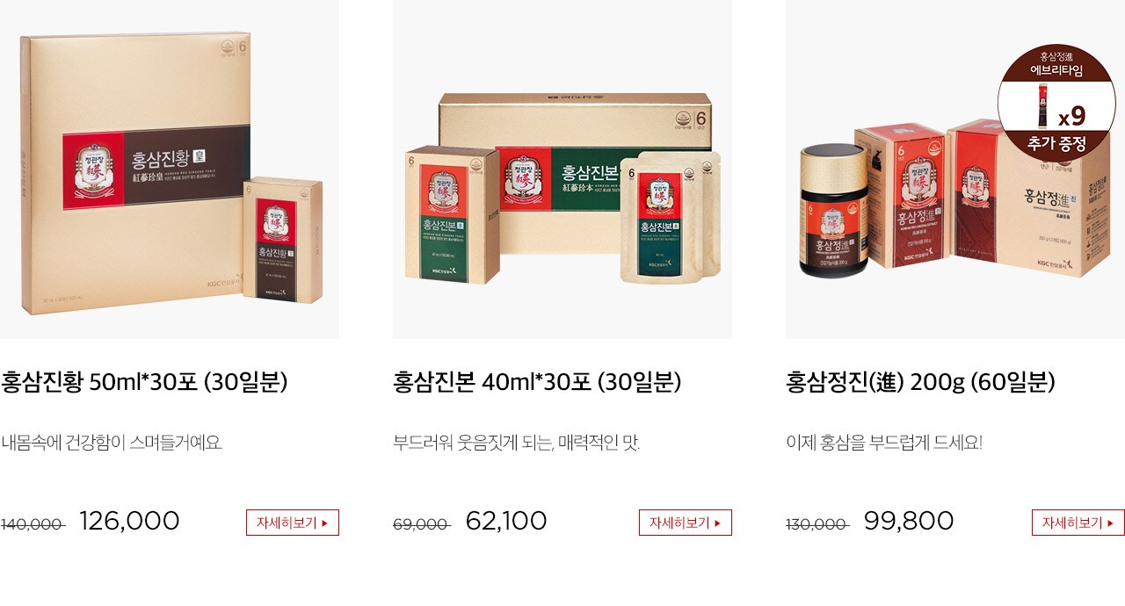Click 자세히보기 button for 홍삼진본
1125x606 pixels.
tap(686, 523)
